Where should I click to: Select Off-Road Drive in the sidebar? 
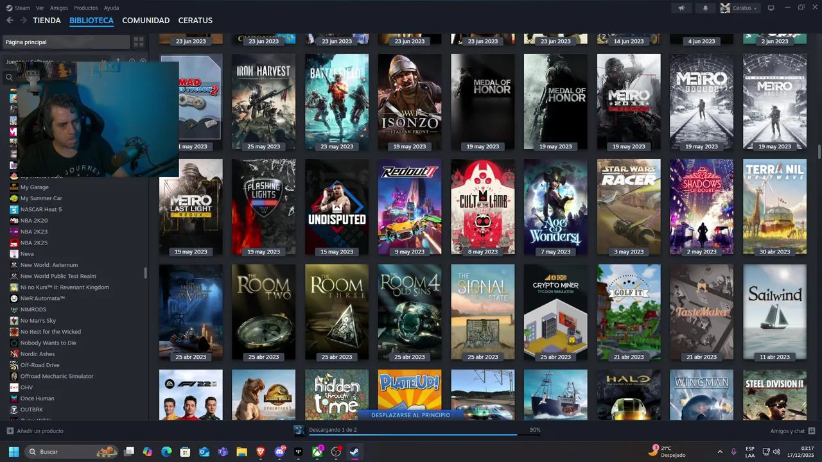point(40,365)
